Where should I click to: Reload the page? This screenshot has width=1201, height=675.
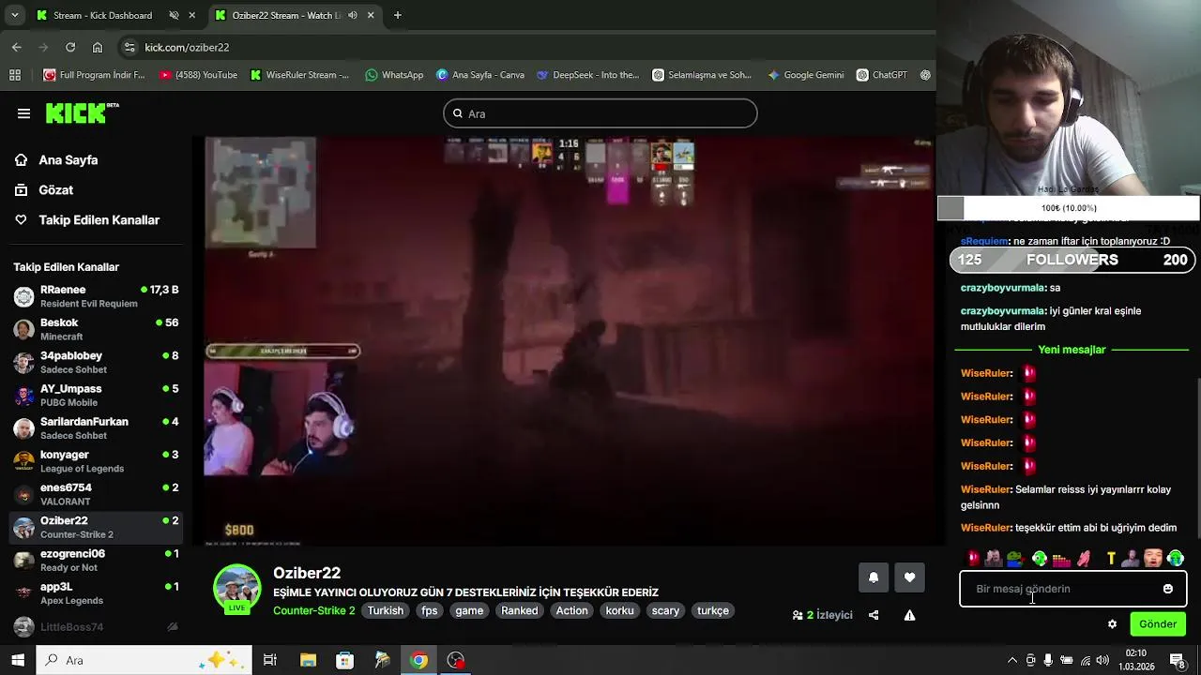click(70, 47)
